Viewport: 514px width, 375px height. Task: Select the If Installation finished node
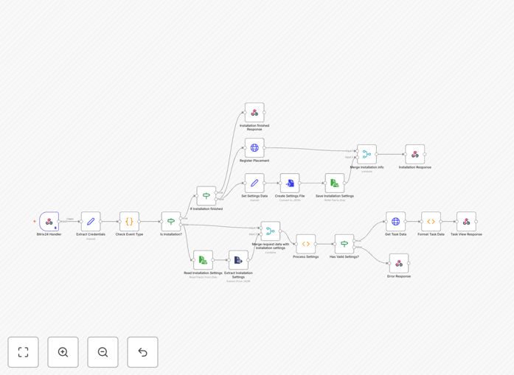[206, 196]
